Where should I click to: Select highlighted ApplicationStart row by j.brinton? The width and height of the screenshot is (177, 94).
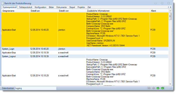tap(85, 30)
